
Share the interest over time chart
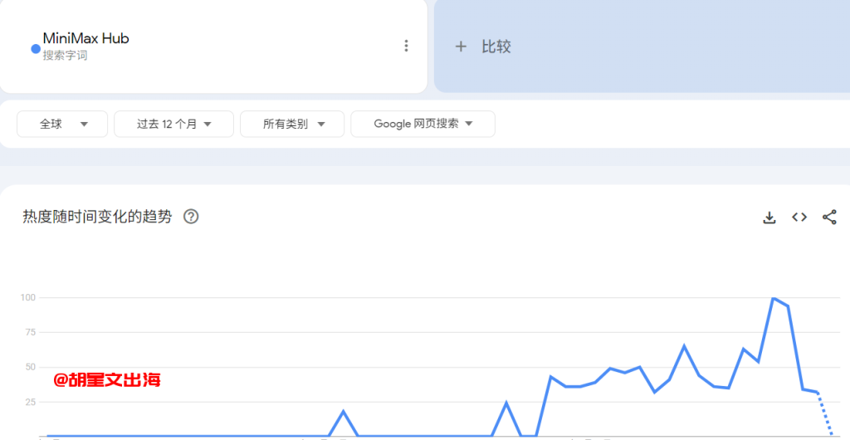tap(829, 218)
